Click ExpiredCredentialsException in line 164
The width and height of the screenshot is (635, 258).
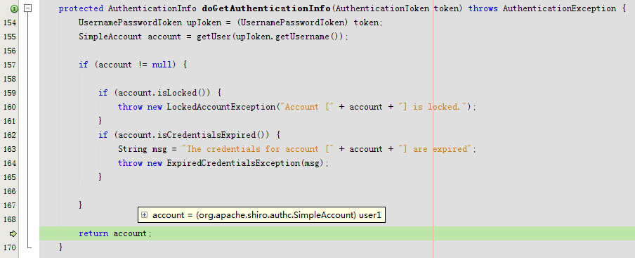pos(233,163)
